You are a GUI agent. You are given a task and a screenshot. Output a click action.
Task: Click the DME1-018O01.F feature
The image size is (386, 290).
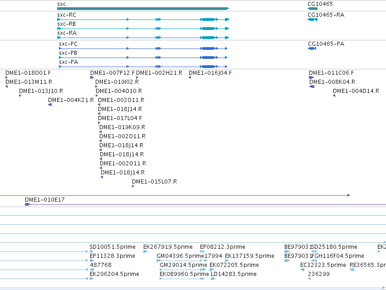7,77
